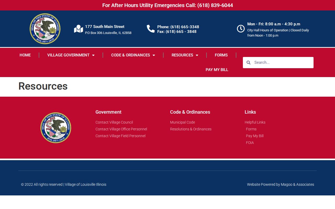The width and height of the screenshot is (335, 209).
Task: Click the clock icon next to office hours
Action: (241, 29)
